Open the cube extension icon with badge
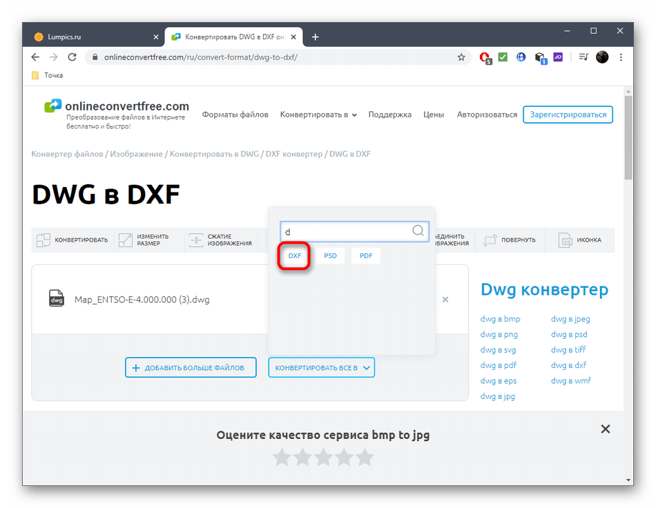656x508 pixels. coord(540,57)
